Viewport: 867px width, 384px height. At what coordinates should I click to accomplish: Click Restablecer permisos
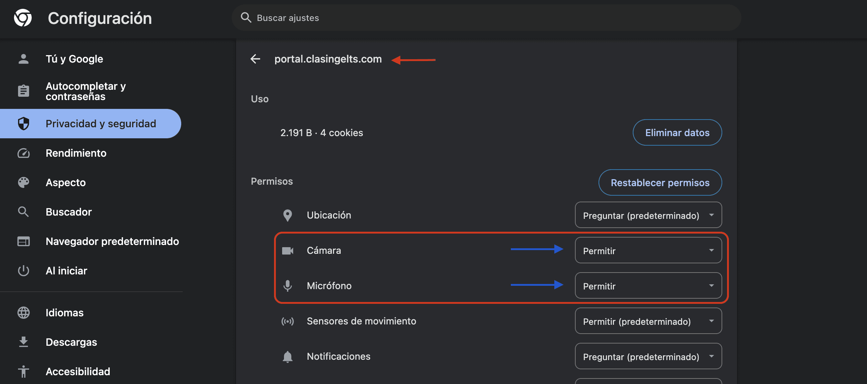[x=660, y=182]
